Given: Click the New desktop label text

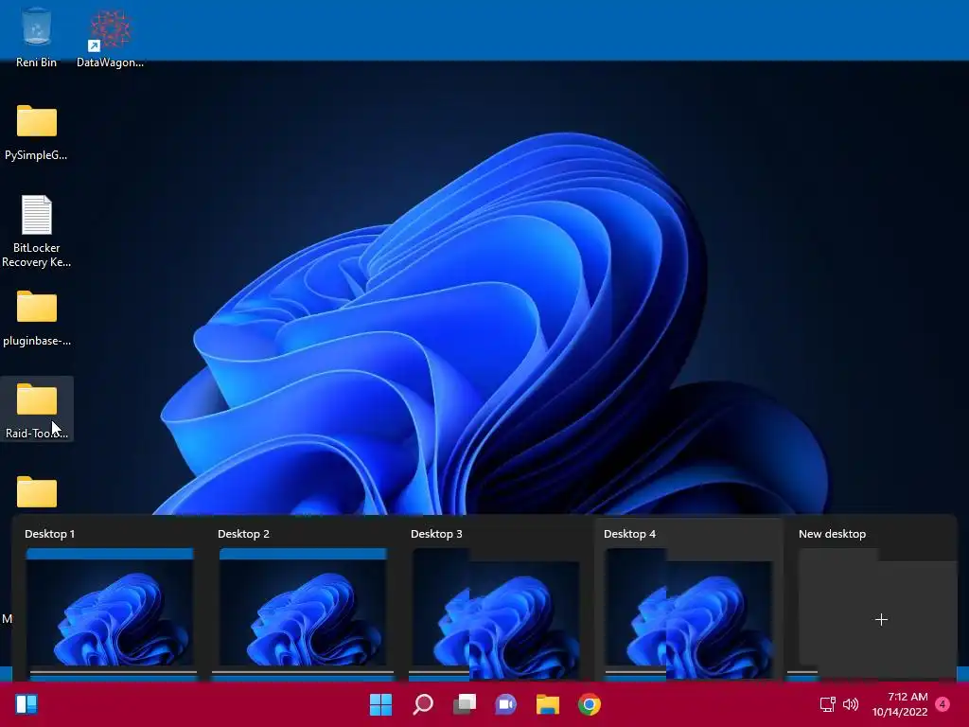Looking at the screenshot, I should coord(832,534).
